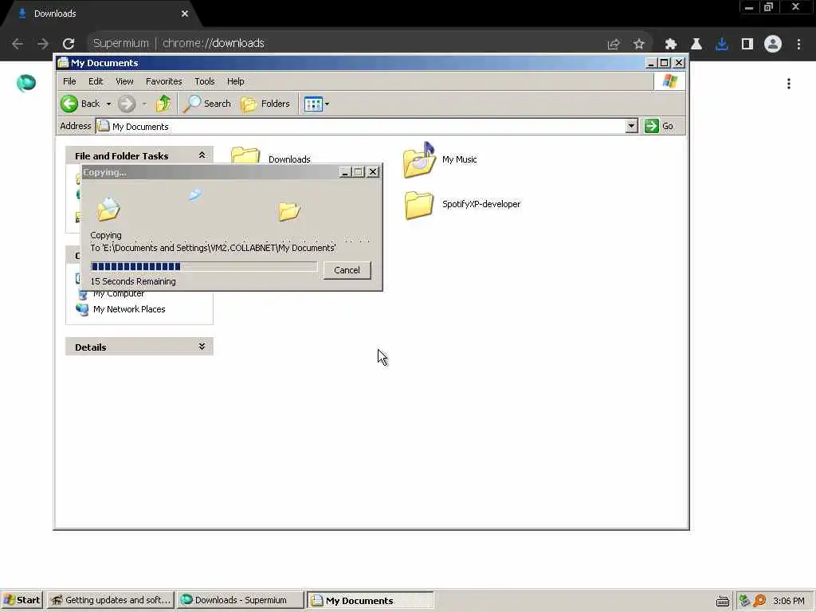Select the SpotifyXP-developer folder icon
Image resolution: width=816 pixels, height=612 pixels.
(419, 205)
